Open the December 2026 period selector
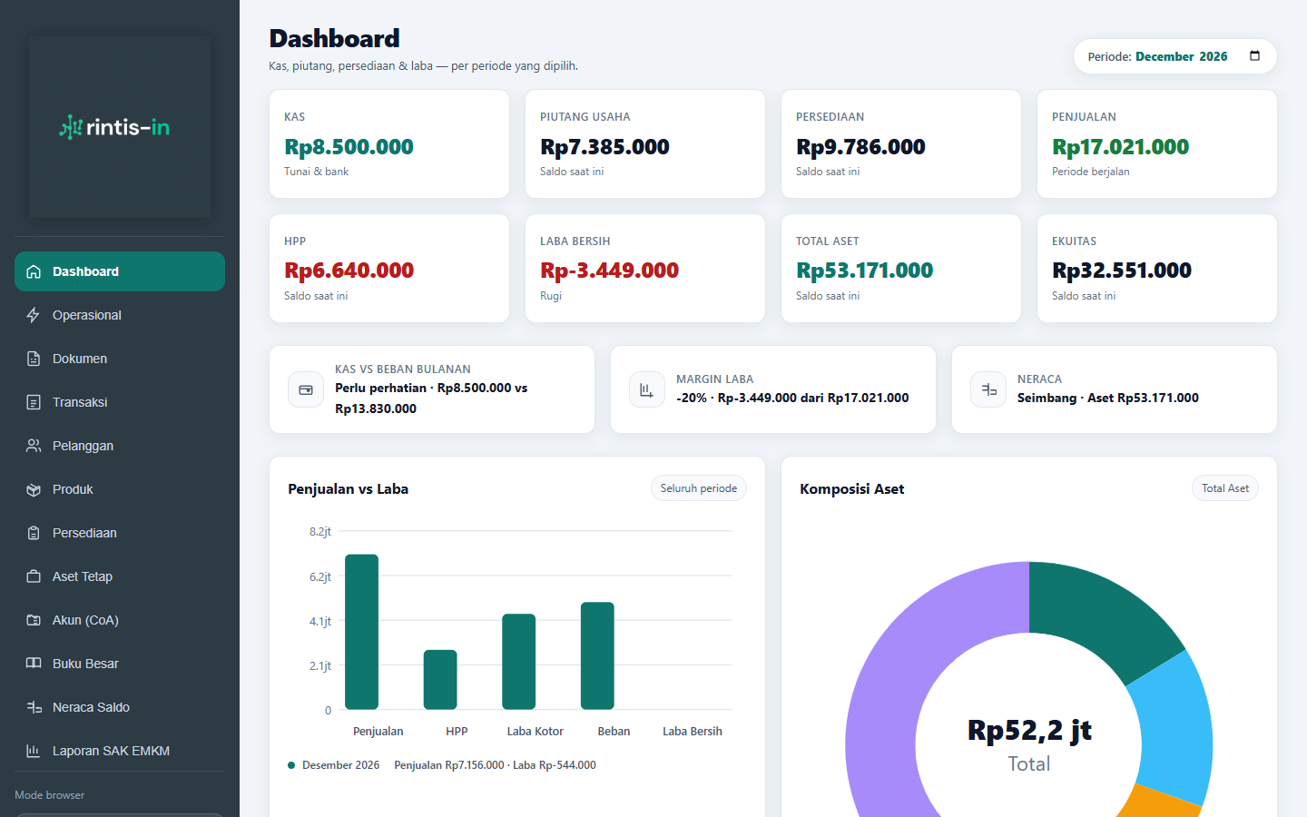Image resolution: width=1307 pixels, height=817 pixels. [x=1174, y=56]
